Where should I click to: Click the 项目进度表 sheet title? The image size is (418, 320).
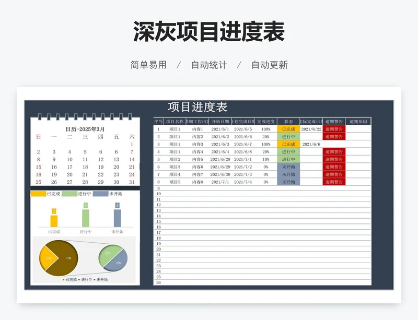click(198, 107)
